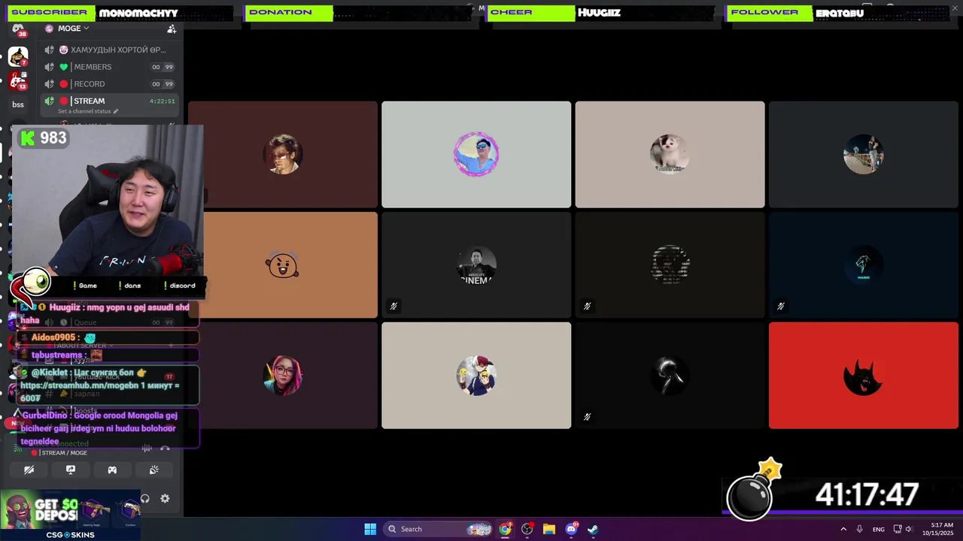Open the start an activity controller button
Screen dimensions: 963x541
[112, 470]
